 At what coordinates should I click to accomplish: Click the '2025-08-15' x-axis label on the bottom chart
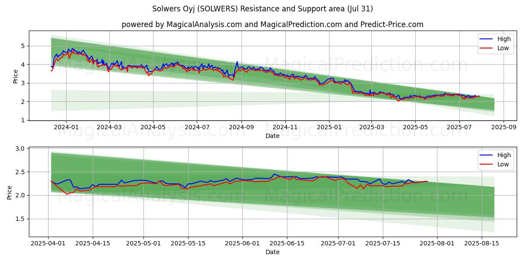click(481, 244)
